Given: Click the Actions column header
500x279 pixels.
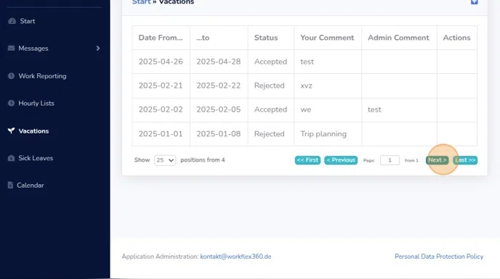Looking at the screenshot, I should pyautogui.click(x=457, y=38).
